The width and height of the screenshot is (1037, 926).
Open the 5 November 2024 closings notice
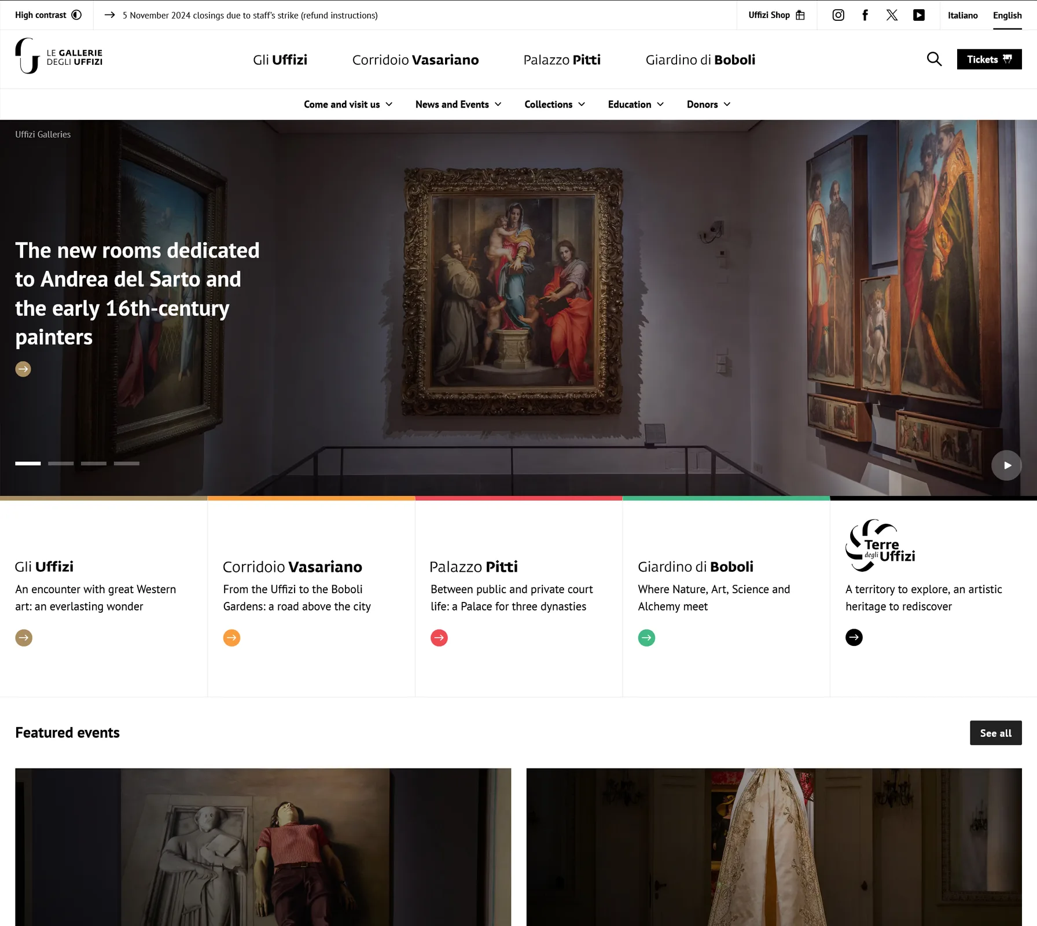click(x=241, y=15)
